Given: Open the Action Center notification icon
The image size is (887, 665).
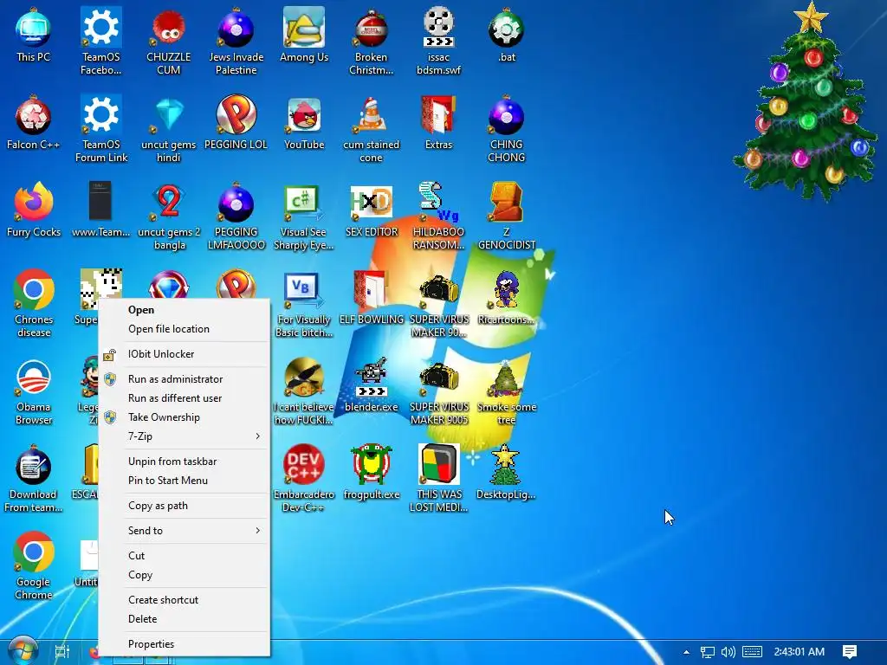Looking at the screenshot, I should click(x=850, y=652).
